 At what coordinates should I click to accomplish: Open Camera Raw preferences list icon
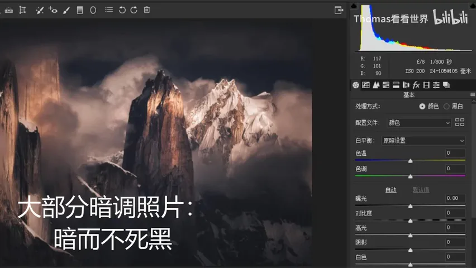(x=109, y=10)
